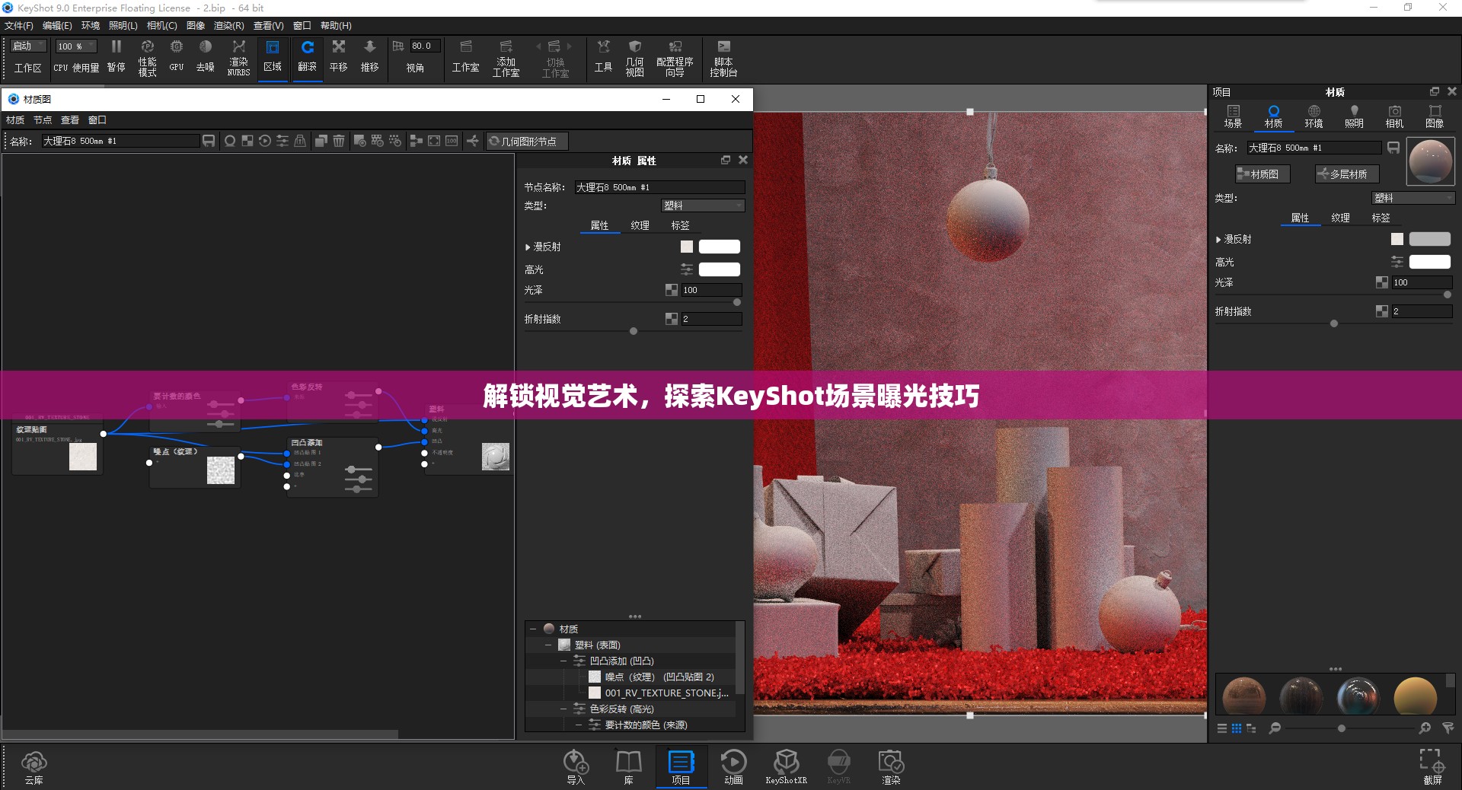Open 配置程序向导 configurator wizard
Screen dimensions: 1462x790
(x=675, y=58)
